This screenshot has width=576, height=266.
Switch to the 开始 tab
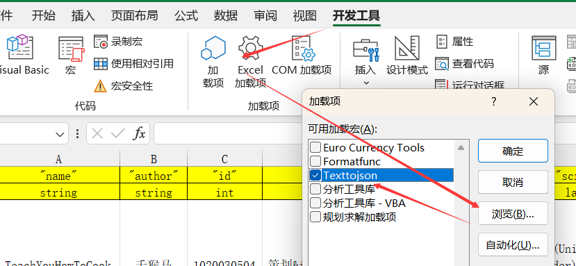coord(43,15)
